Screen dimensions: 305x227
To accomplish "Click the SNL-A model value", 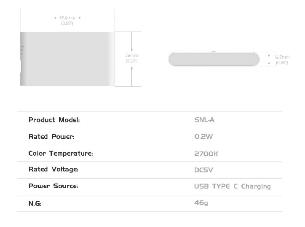I will (204, 120).
